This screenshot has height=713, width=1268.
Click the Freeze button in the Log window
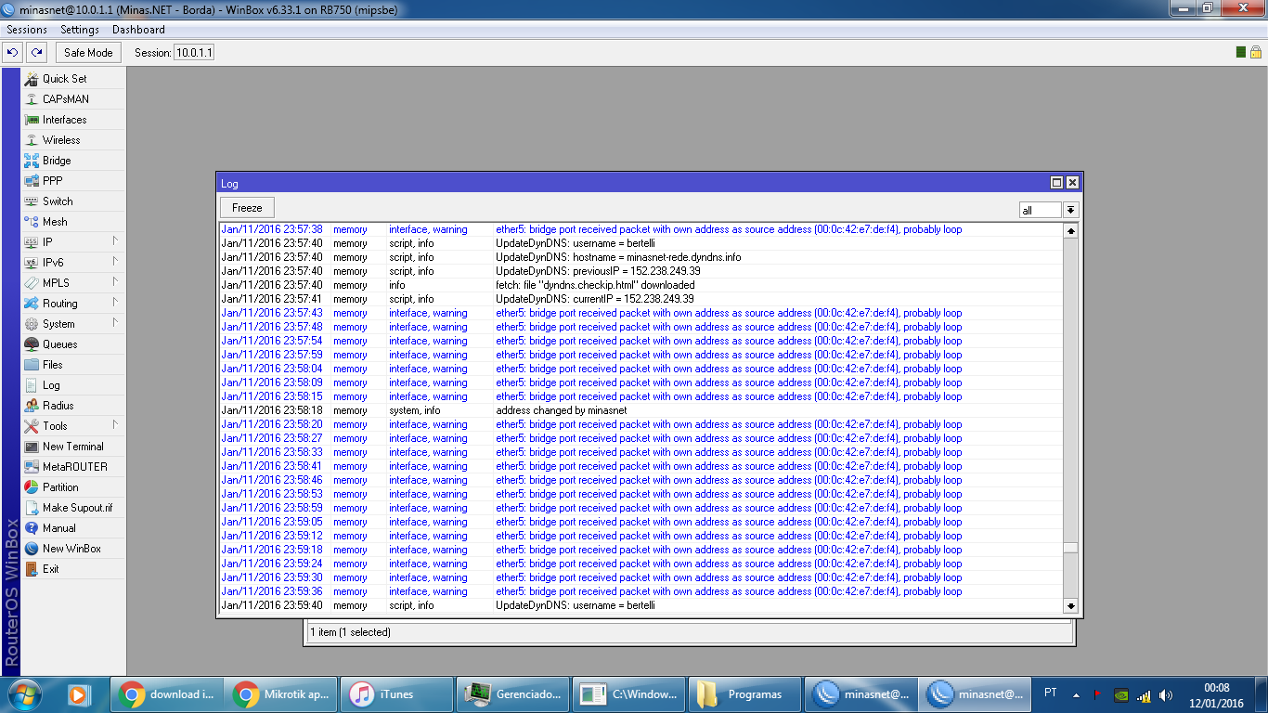(247, 208)
